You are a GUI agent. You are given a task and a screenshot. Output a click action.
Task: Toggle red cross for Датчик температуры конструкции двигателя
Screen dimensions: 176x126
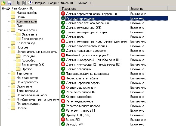click(63, 41)
